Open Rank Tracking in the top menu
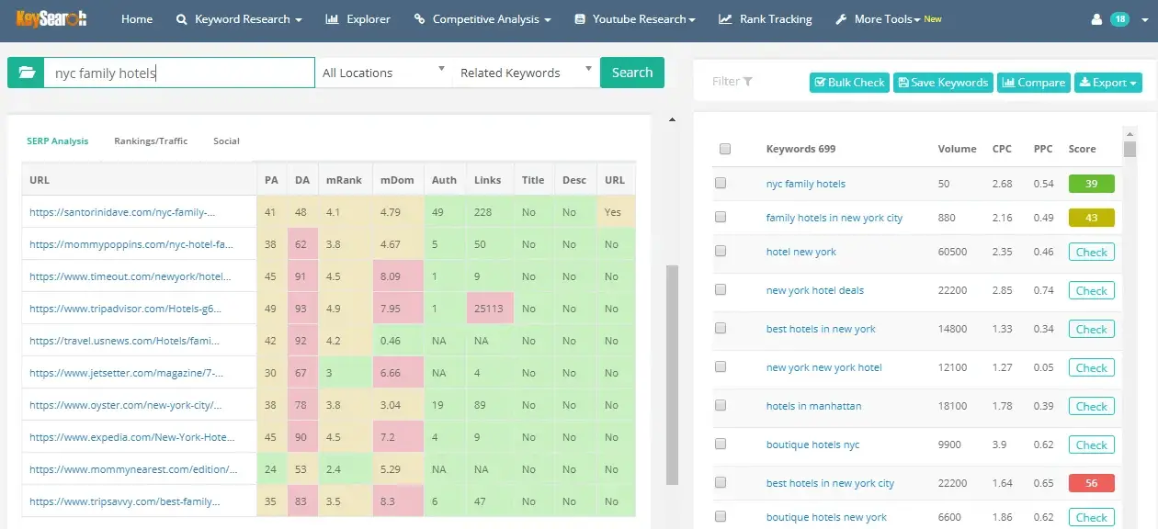1158x529 pixels. pyautogui.click(x=766, y=19)
